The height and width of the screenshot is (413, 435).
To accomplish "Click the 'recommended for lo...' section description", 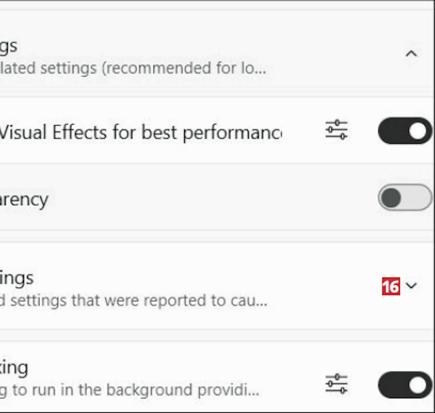I will 133,68.
